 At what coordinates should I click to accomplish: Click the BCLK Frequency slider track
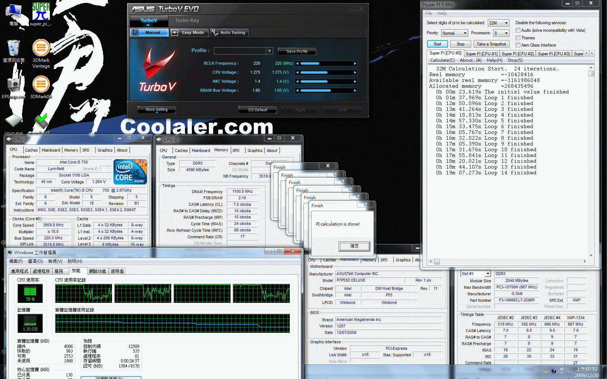coord(326,64)
